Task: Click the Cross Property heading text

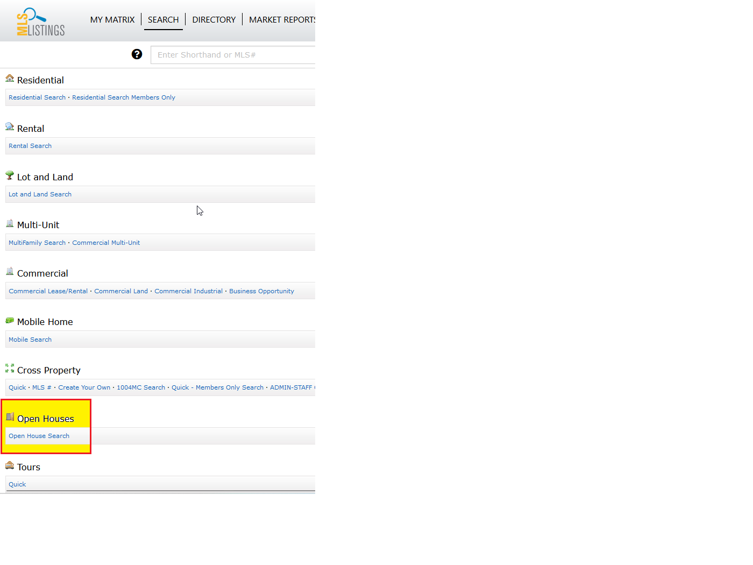Action: click(x=49, y=370)
